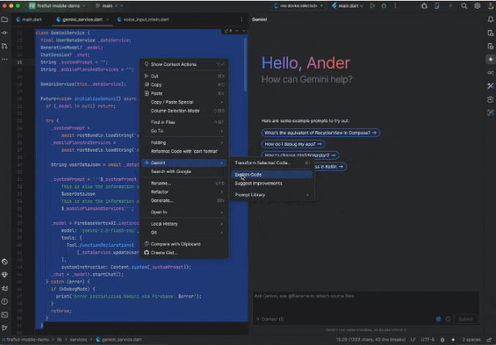Open the main.dart run configuration dropdown

tap(348, 6)
